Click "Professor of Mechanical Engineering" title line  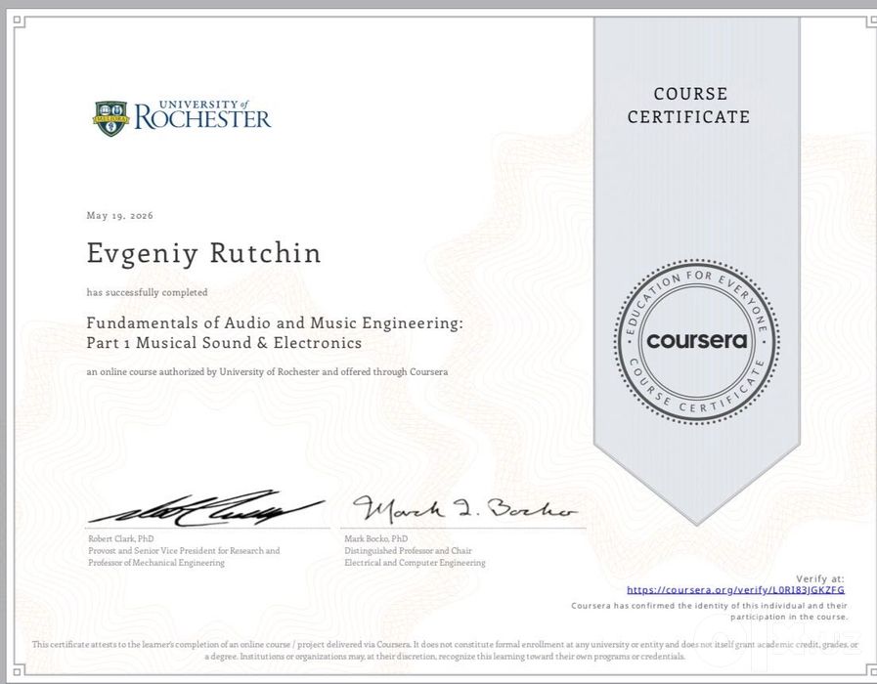point(156,563)
